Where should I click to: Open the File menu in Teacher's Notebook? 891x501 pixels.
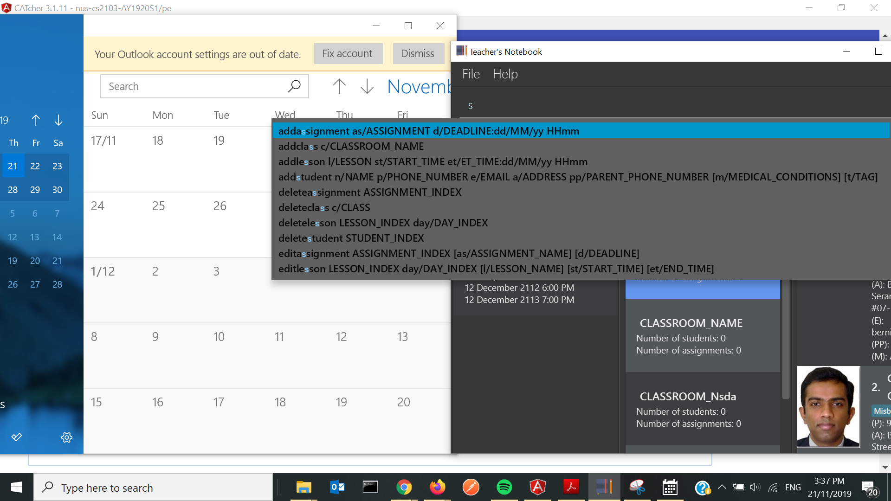[471, 74]
